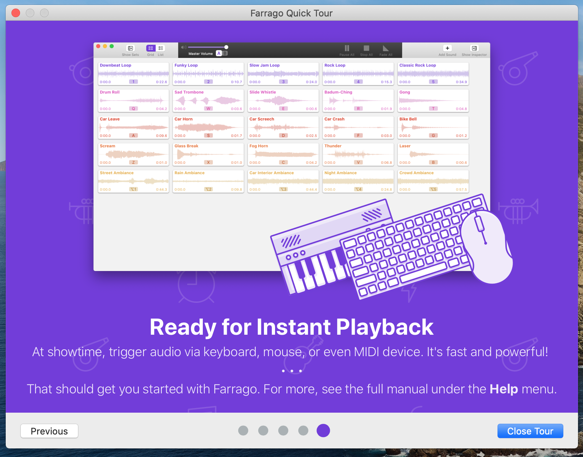Image resolution: width=583 pixels, height=457 pixels.
Task: Click the bold "Help" word in the description
Action: click(504, 389)
